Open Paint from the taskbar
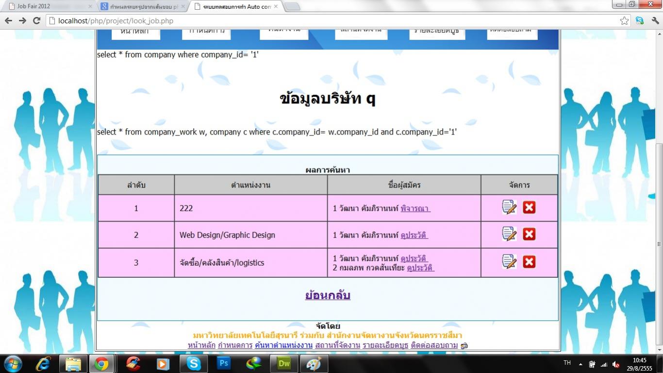Viewport: 663px width, 373px height. point(314,364)
